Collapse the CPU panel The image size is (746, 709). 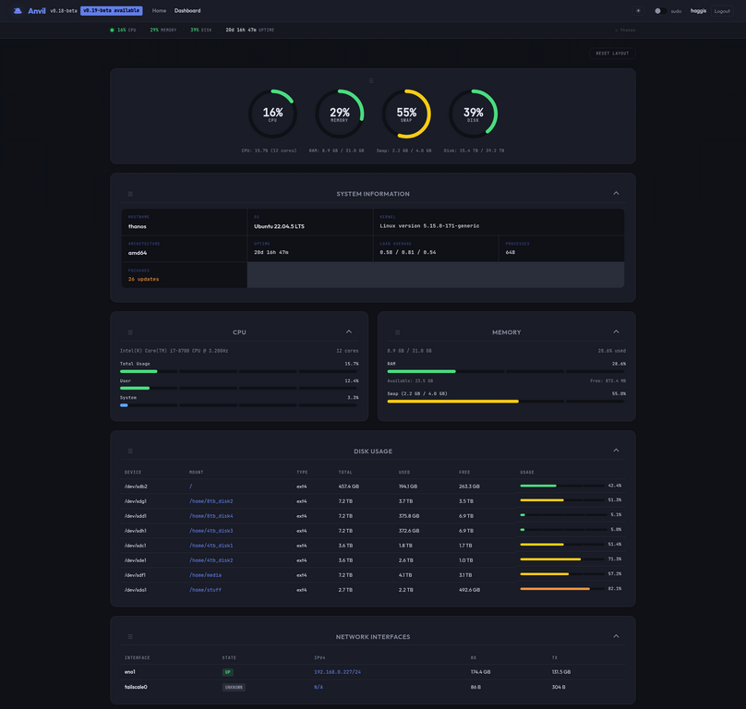[349, 331]
